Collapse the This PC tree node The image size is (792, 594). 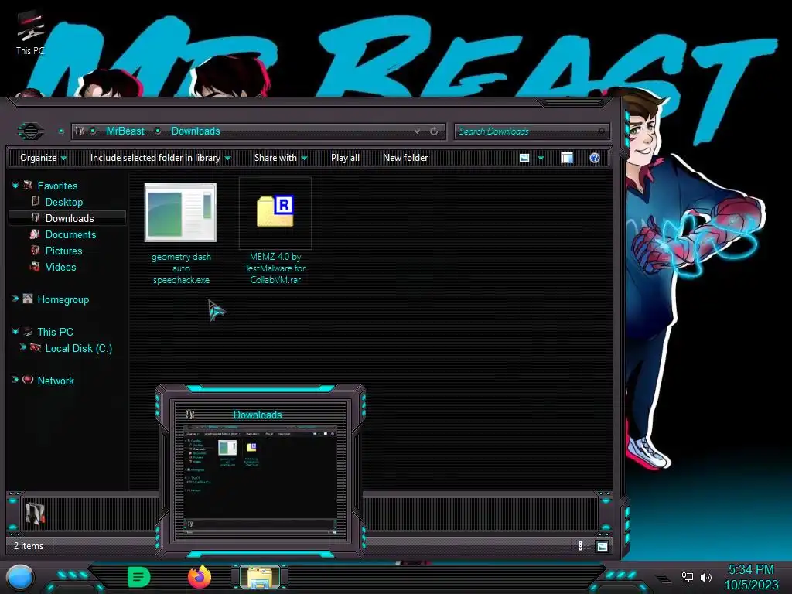click(15, 331)
